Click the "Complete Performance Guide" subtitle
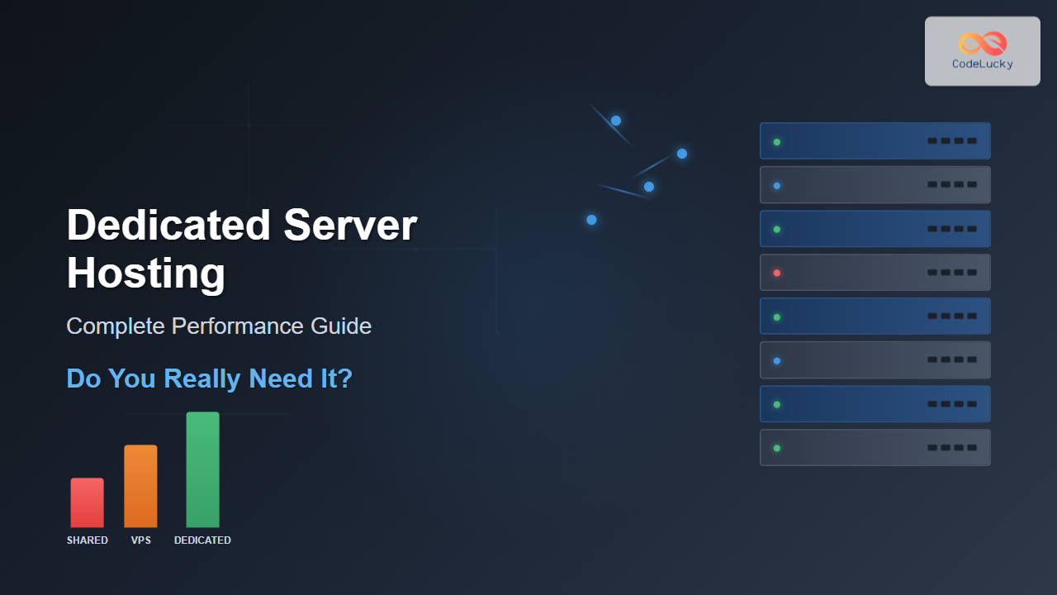Viewport: 1057px width, 595px height. coord(219,326)
